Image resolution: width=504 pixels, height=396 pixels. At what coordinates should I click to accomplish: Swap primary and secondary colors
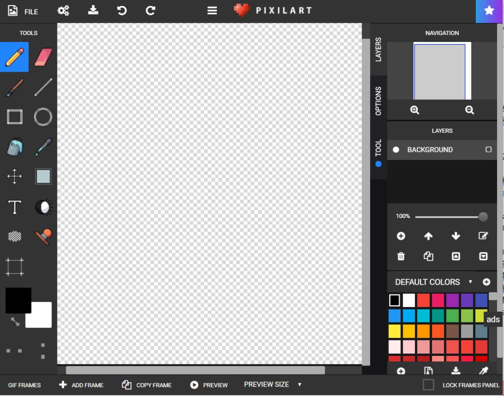(15, 321)
